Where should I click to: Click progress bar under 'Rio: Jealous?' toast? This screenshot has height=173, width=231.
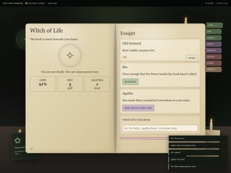click(203, 156)
